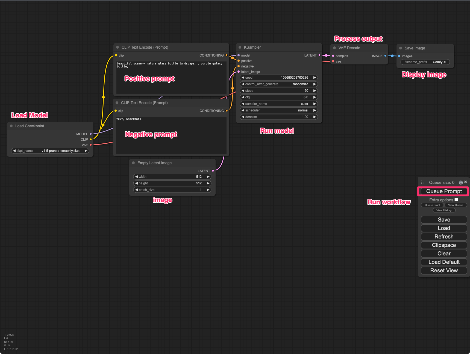The height and width of the screenshot is (354, 470).
Task: Enable the Extra options checkbox
Action: (456, 200)
